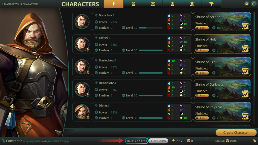Click the power logout icon
The image size is (258, 145).
point(254,4)
